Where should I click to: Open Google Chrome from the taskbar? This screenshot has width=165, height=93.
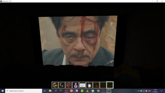[98, 91]
